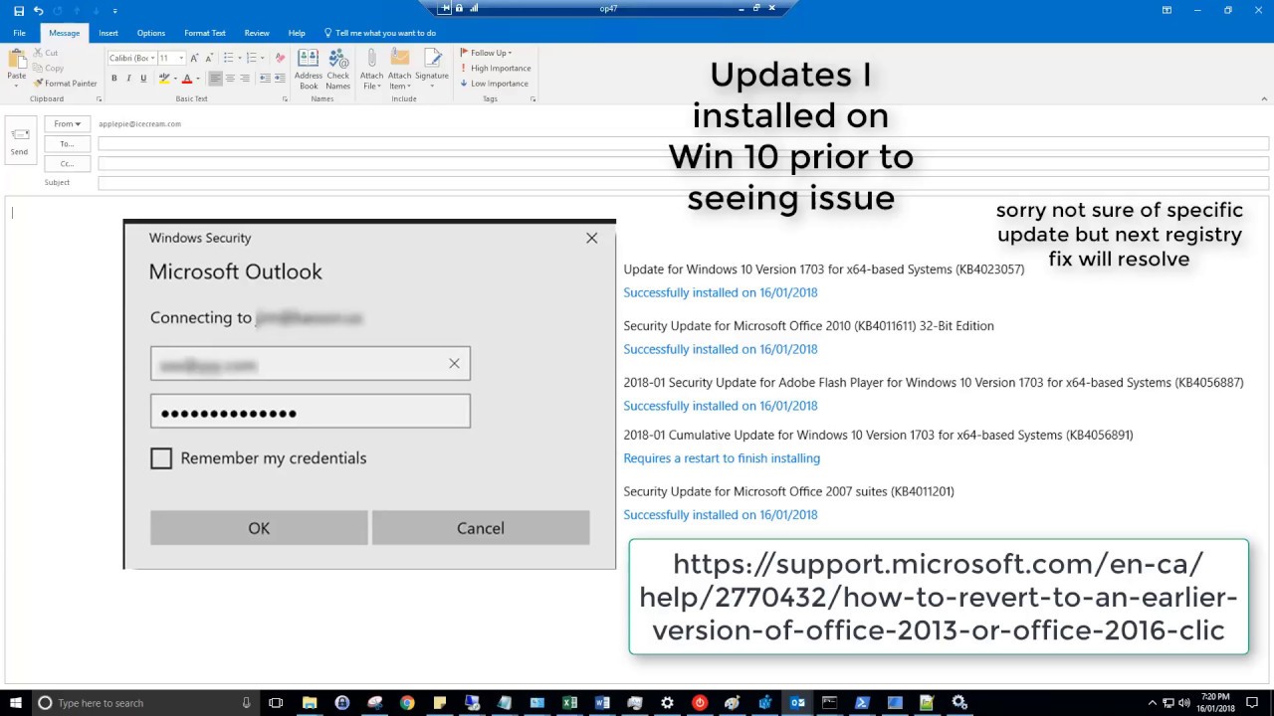Image resolution: width=1274 pixels, height=716 pixels.
Task: Click the Cc... recipients button
Action: [x=67, y=163]
